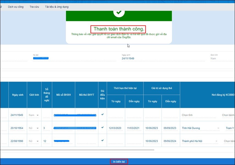Click the birth date field 24/11/1949 in table

tap(16, 115)
